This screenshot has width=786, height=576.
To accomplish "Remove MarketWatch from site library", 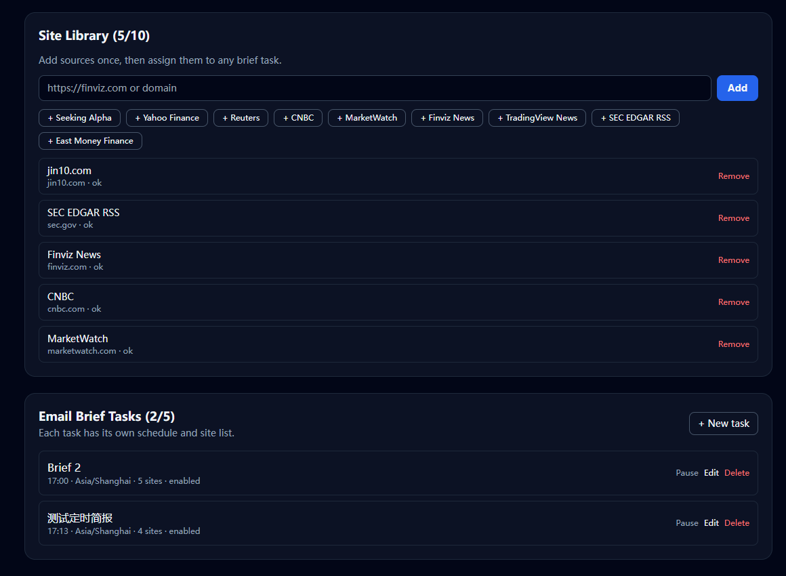I will [733, 344].
